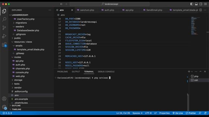The image size is (209, 117).
Task: Change indentation via Spaces: 4
Action: (137, 113)
